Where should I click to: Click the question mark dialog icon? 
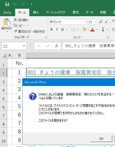click(33, 96)
